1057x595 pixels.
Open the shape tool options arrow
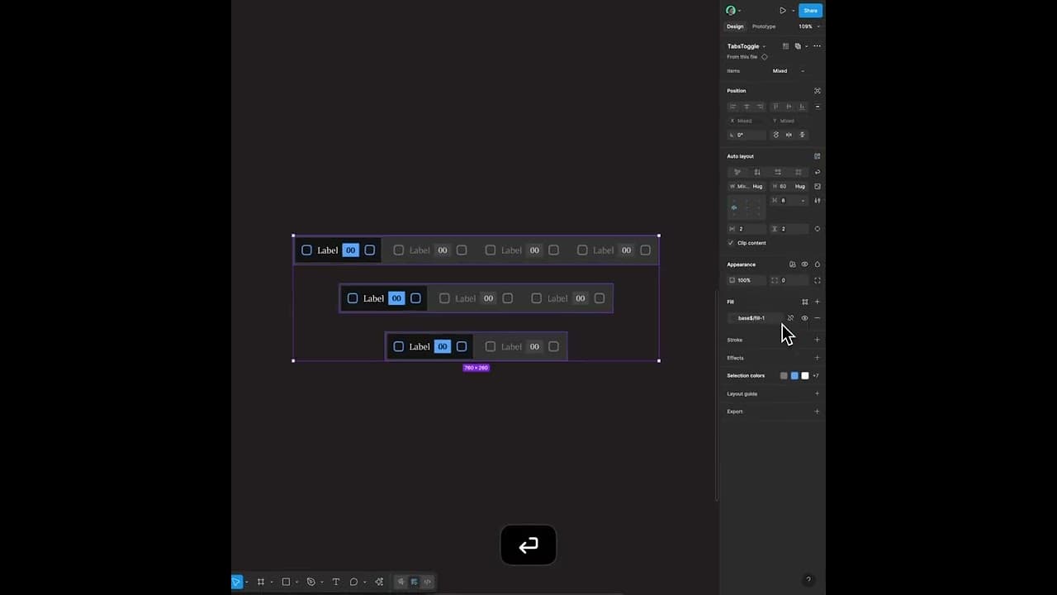tap(297, 582)
